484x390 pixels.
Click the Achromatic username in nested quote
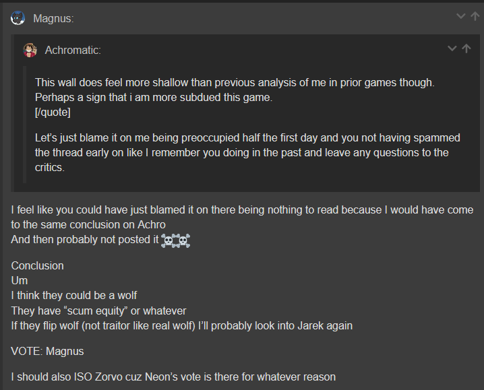tap(73, 50)
